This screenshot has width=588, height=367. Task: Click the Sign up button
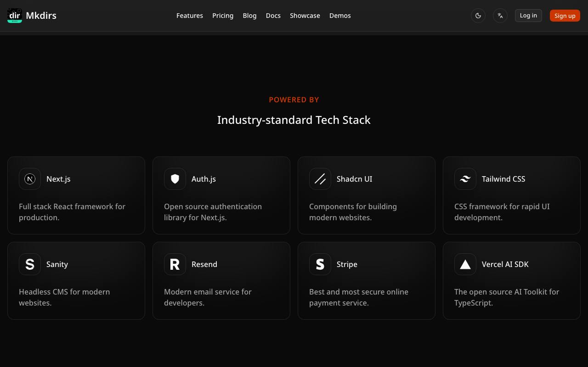pyautogui.click(x=565, y=16)
